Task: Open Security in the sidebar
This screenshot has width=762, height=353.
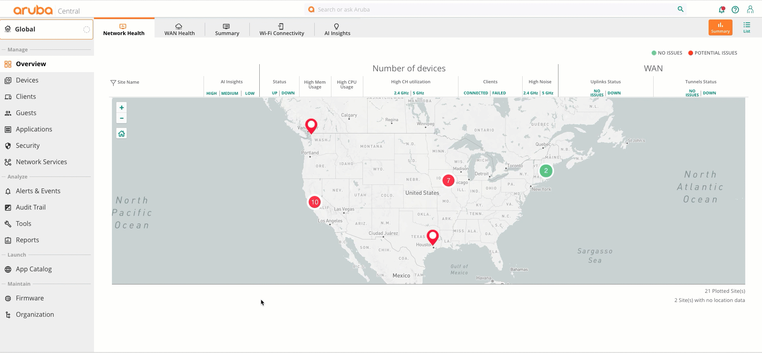Action: tap(47, 145)
